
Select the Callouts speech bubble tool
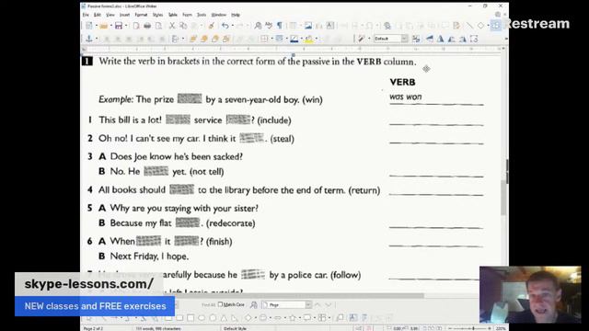tap(306, 318)
